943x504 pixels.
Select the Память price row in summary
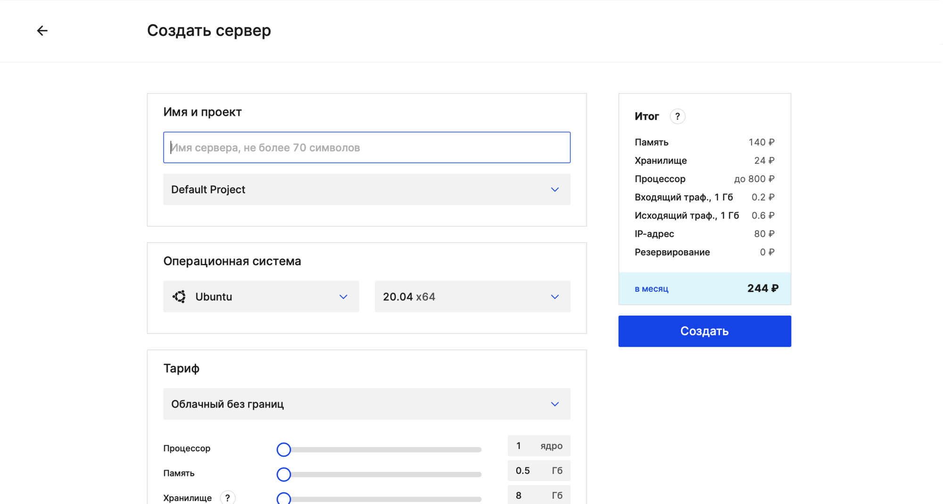click(x=704, y=142)
